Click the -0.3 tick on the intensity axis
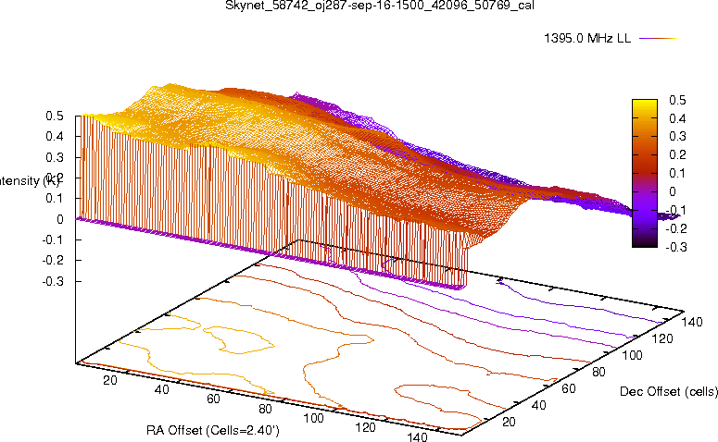The height and width of the screenshot is (442, 718). 53,281
